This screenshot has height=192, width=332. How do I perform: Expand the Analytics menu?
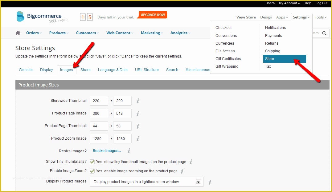pyautogui.click(x=180, y=33)
